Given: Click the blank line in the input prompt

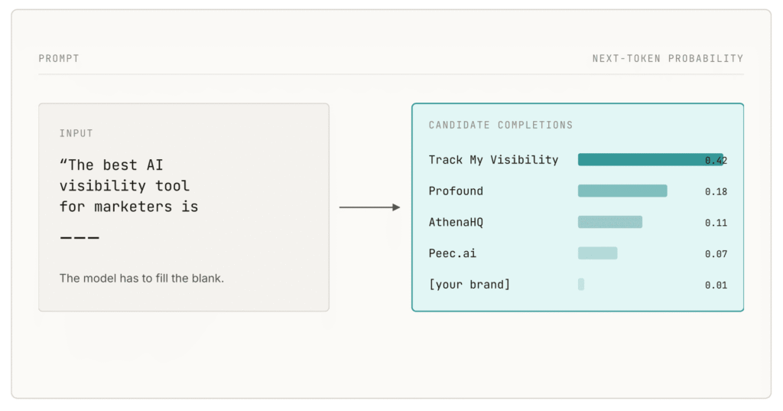Looking at the screenshot, I should [x=80, y=237].
